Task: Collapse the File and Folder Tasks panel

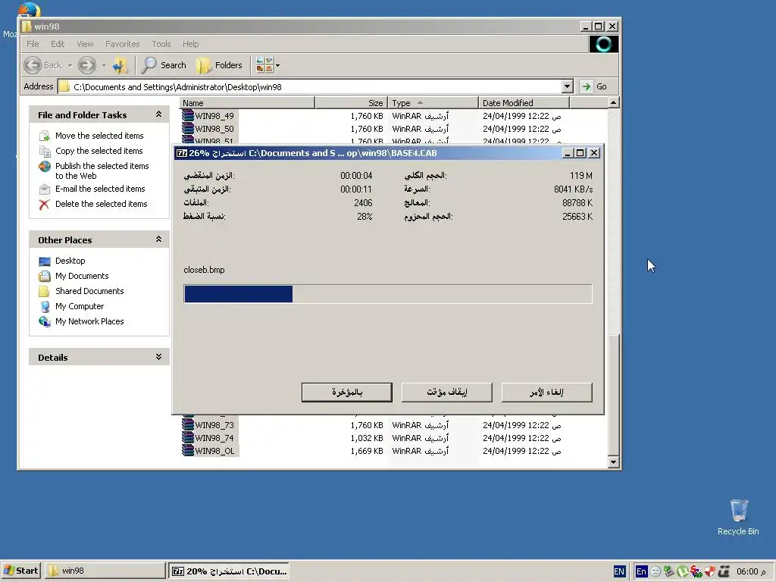Action: pos(158,114)
